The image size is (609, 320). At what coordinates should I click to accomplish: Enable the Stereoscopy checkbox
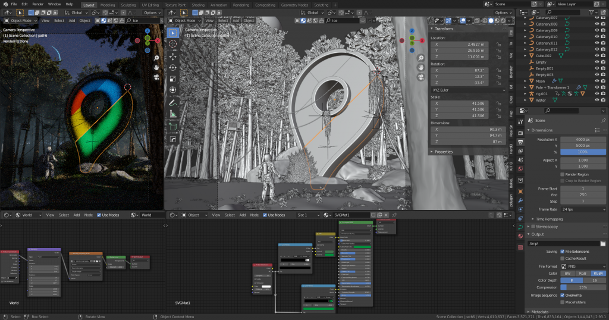533,227
